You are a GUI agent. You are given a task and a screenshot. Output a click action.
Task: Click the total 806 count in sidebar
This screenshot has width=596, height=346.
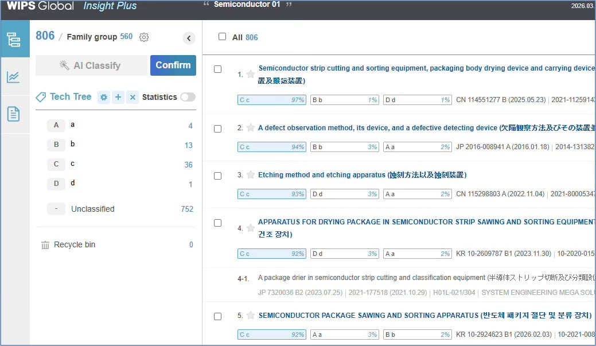(x=45, y=36)
